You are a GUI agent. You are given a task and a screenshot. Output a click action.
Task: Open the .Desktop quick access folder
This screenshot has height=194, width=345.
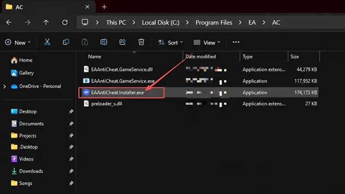[24, 147]
